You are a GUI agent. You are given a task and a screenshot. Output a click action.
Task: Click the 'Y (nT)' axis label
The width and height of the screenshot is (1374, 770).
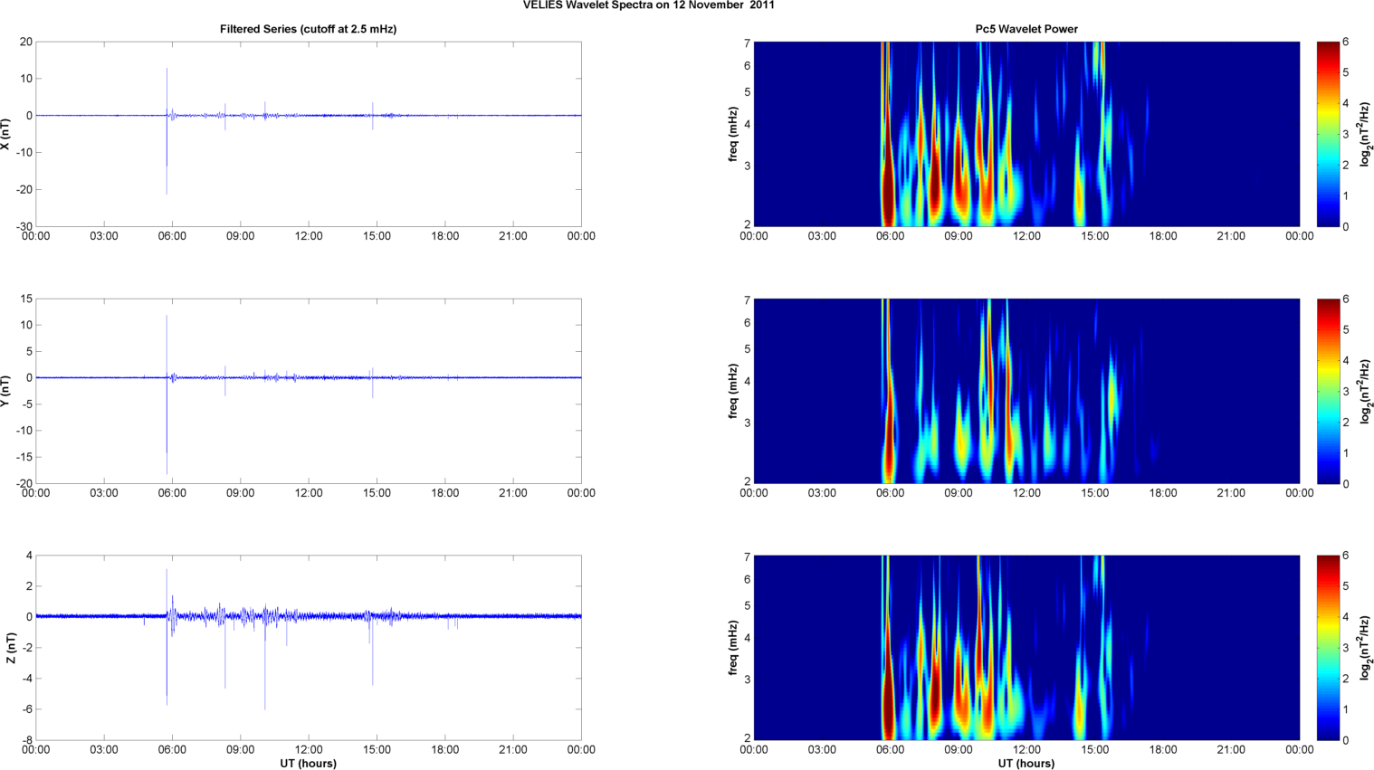tap(6, 391)
